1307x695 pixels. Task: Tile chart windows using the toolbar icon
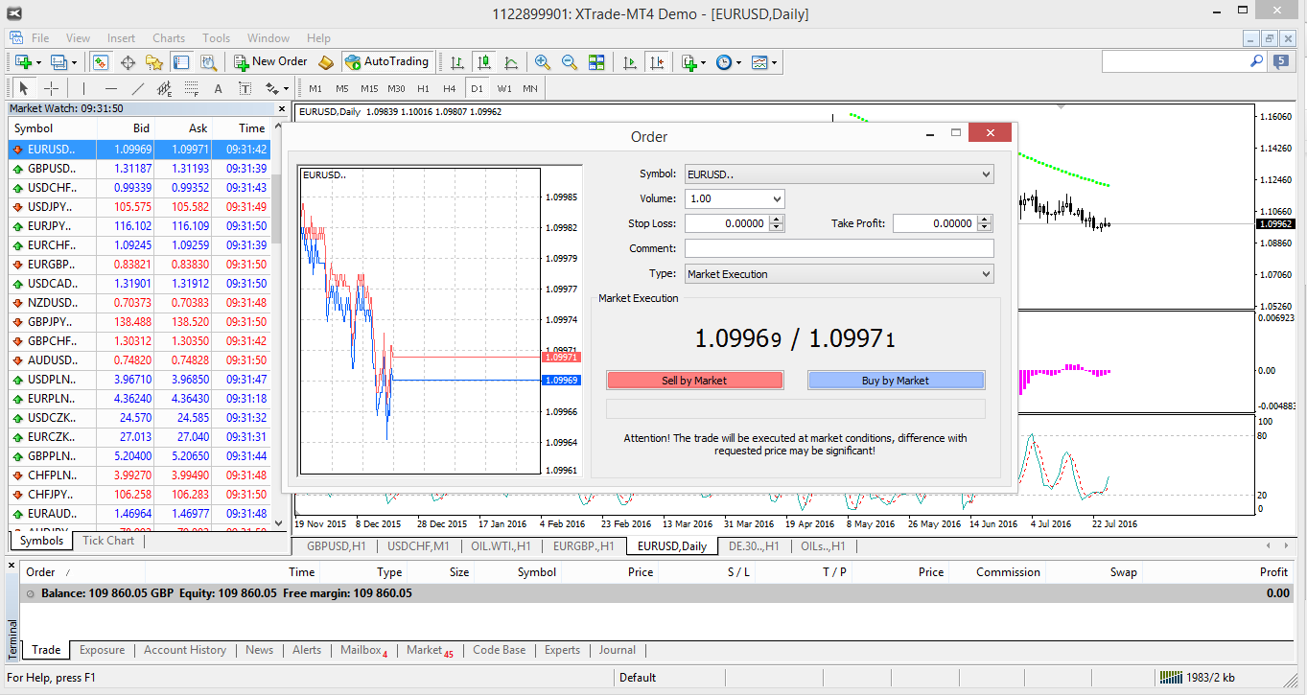(x=596, y=62)
